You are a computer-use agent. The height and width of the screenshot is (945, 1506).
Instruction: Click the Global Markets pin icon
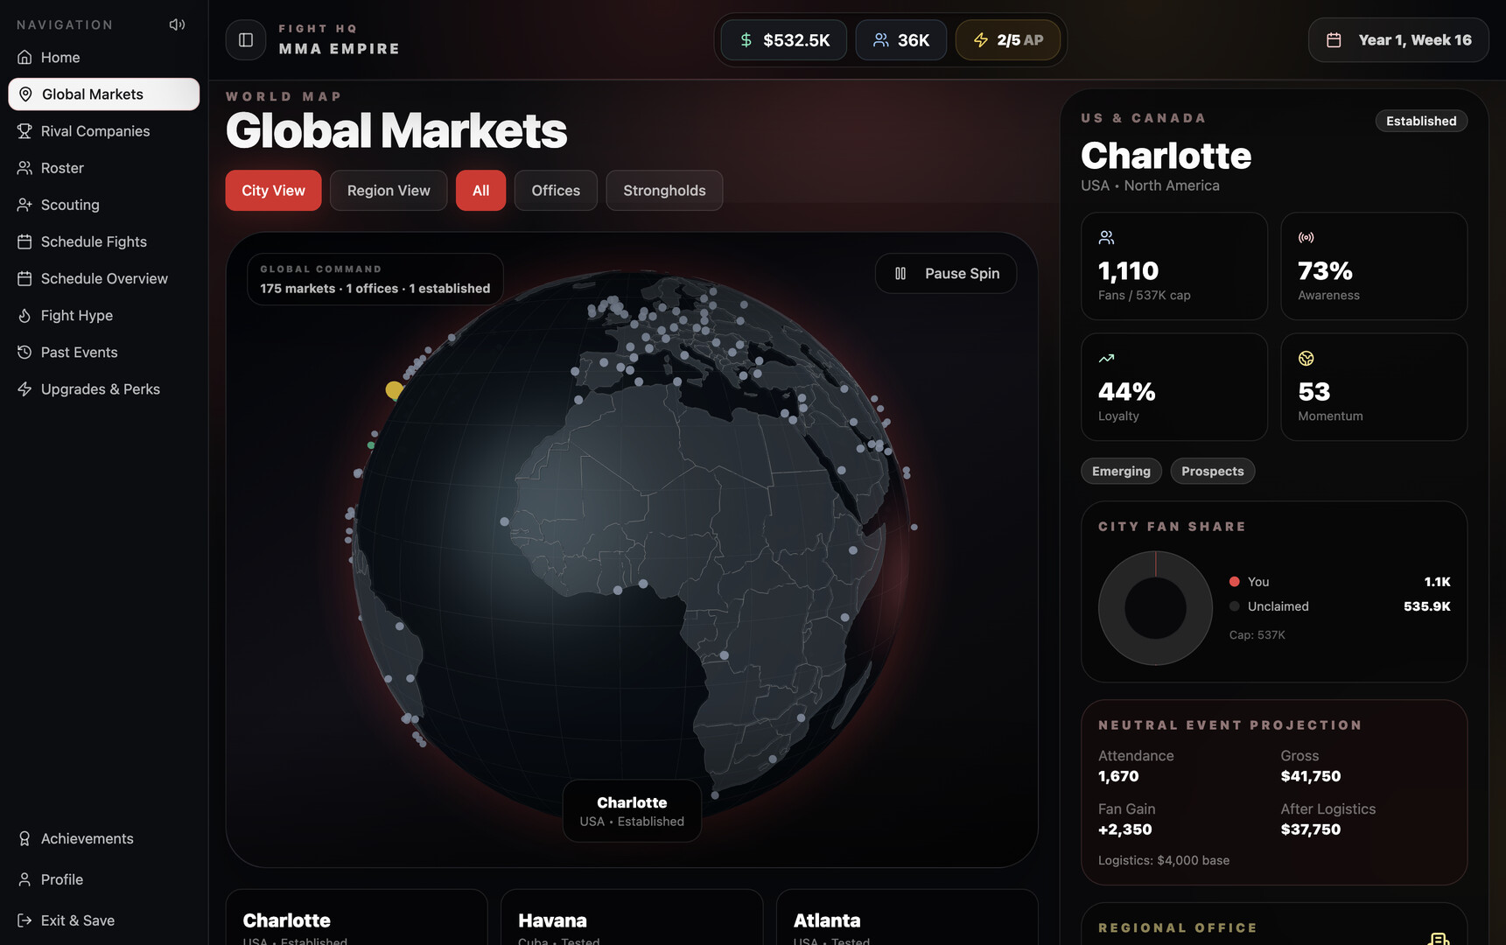pyautogui.click(x=25, y=94)
